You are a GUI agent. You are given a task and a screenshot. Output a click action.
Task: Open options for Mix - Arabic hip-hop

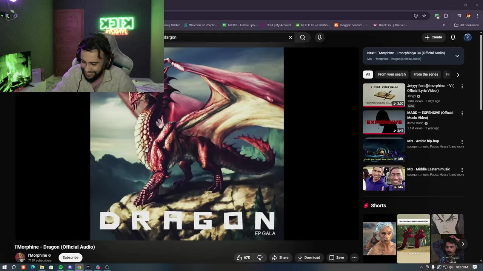462,142
